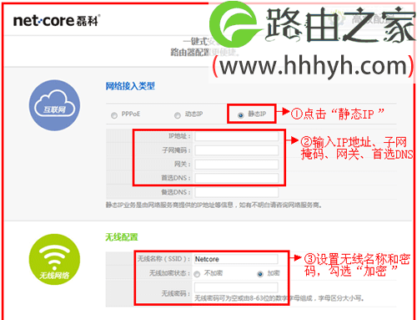Focus the 备选DNS input field

(x=237, y=192)
